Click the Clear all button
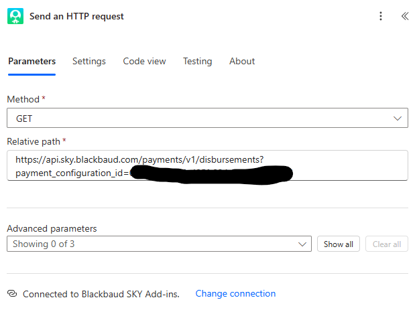This screenshot has width=417, height=310. [387, 244]
